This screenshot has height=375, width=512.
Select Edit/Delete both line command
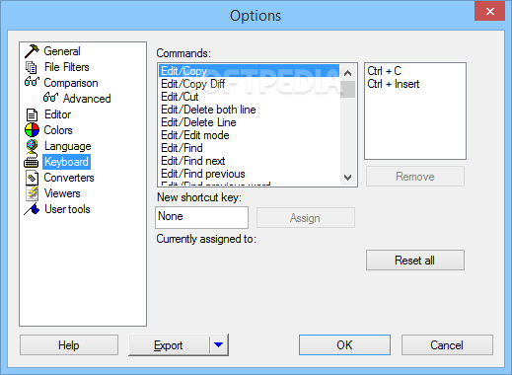click(x=249, y=110)
